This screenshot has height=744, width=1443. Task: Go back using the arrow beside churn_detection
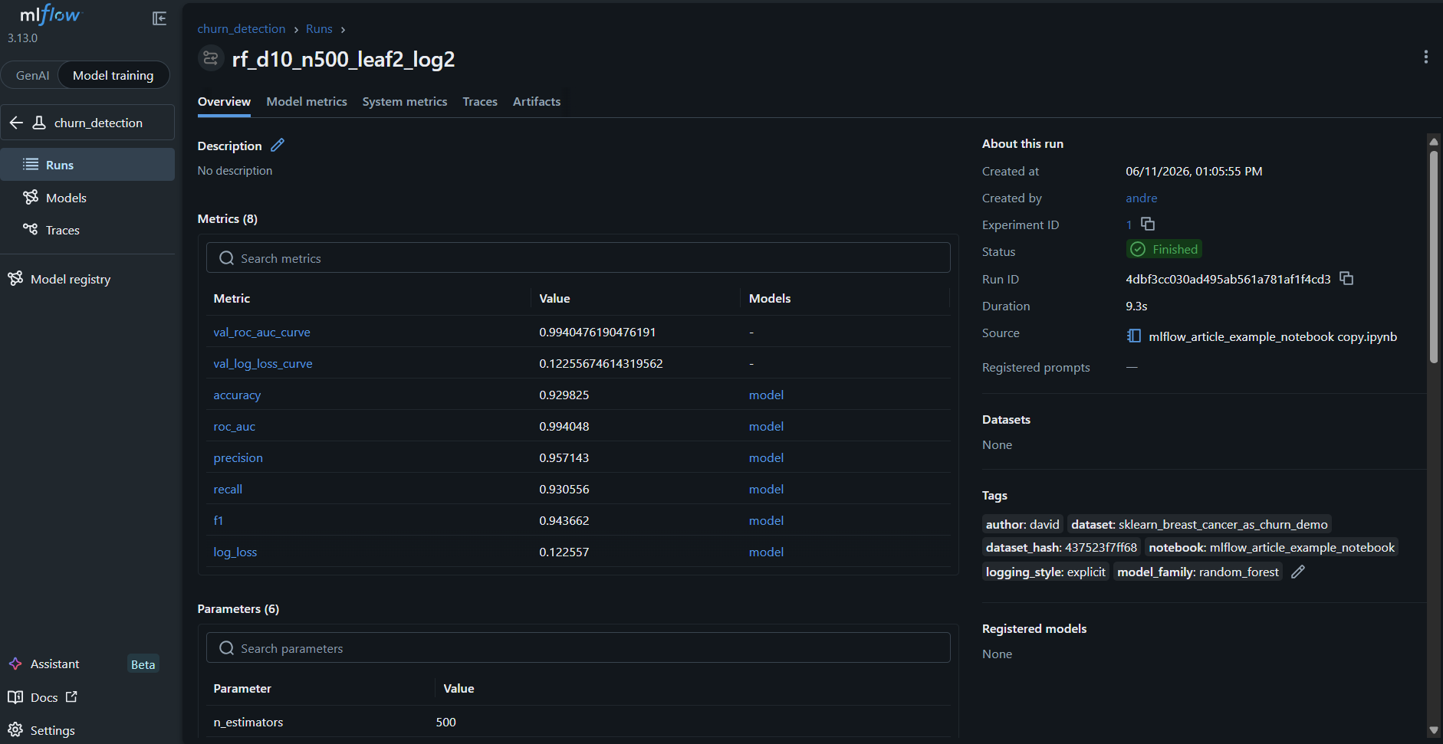16,123
